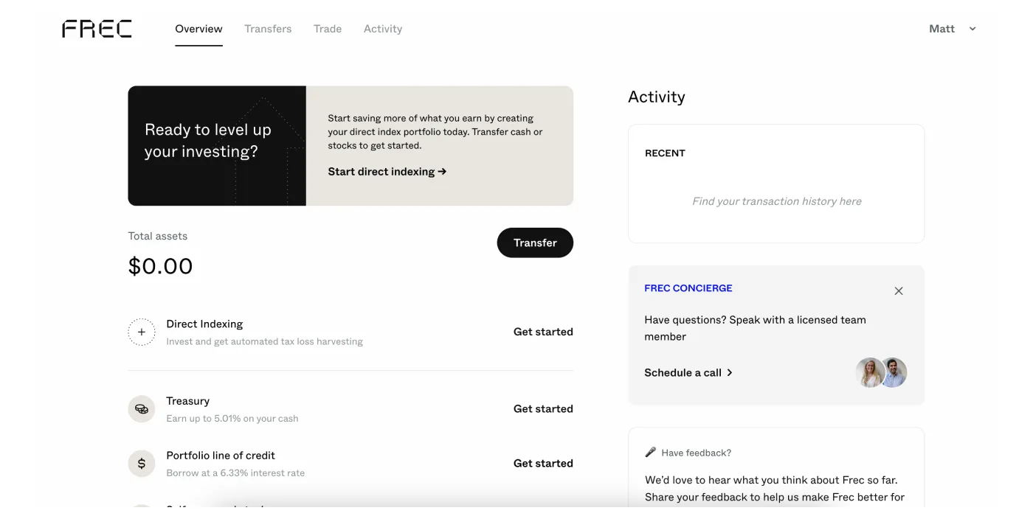
Task: Click the Frec logo
Action: click(x=97, y=29)
